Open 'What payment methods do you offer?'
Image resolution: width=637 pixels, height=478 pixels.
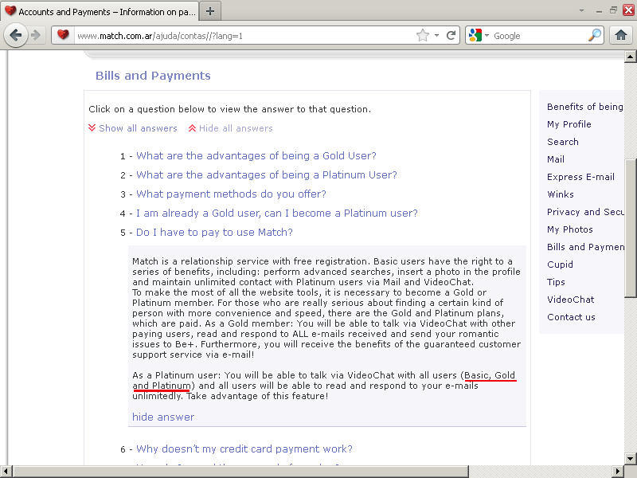(x=231, y=194)
